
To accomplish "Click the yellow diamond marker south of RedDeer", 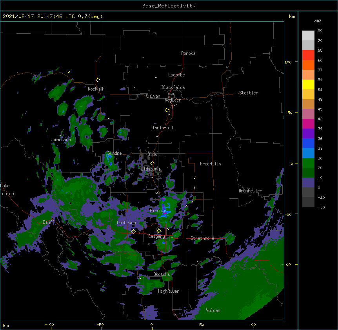I will pos(167,110).
